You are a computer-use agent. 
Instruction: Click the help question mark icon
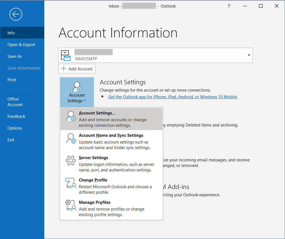229,6
